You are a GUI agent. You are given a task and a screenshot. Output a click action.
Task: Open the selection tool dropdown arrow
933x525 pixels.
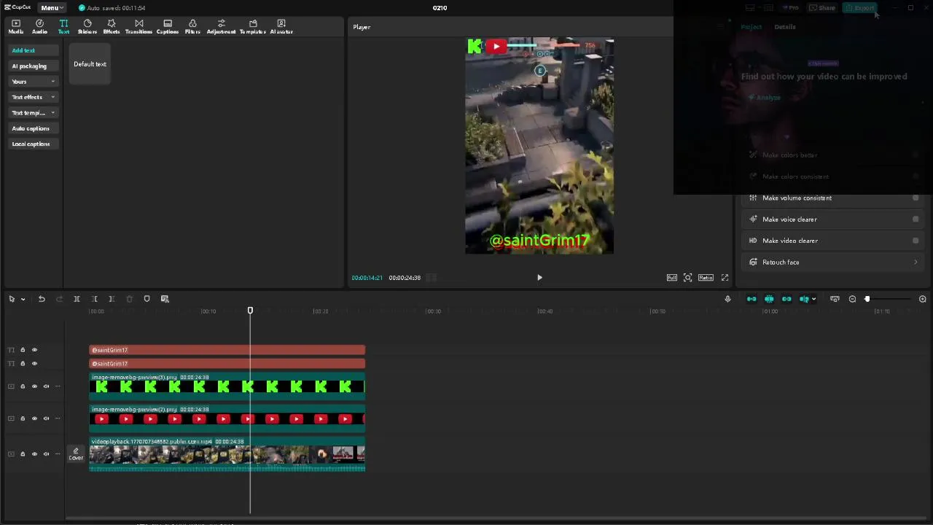tap(23, 299)
